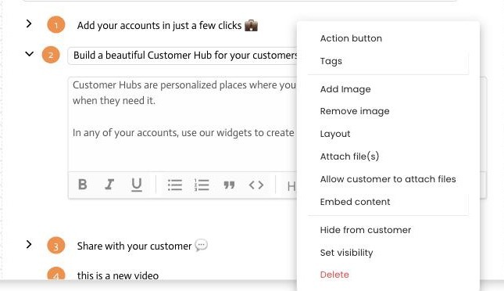Expand step 3 Share with your customer
This screenshot has height=291, width=504.
29,244
